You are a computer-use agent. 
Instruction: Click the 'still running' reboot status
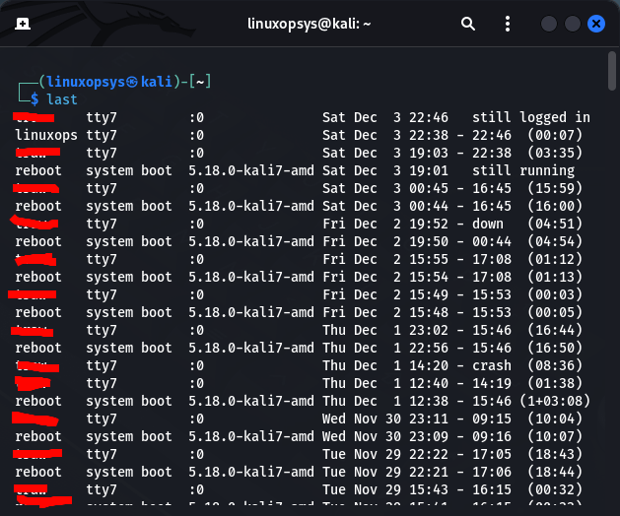click(x=522, y=170)
